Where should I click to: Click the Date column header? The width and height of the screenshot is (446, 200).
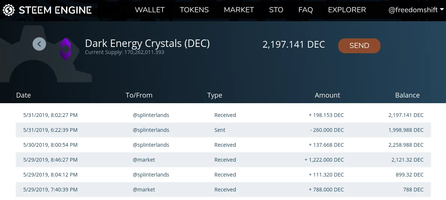[23, 95]
